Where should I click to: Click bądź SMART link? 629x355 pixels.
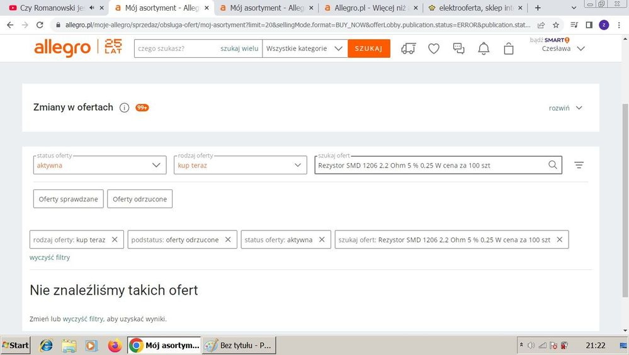(550, 40)
